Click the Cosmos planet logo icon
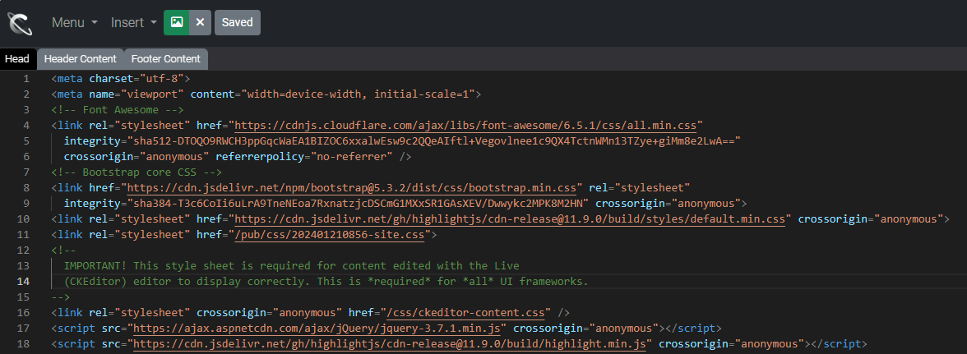Viewport: 967px width, 354px height. point(20,23)
